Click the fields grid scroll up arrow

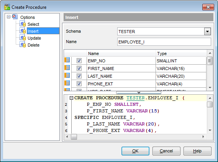click(x=210, y=53)
